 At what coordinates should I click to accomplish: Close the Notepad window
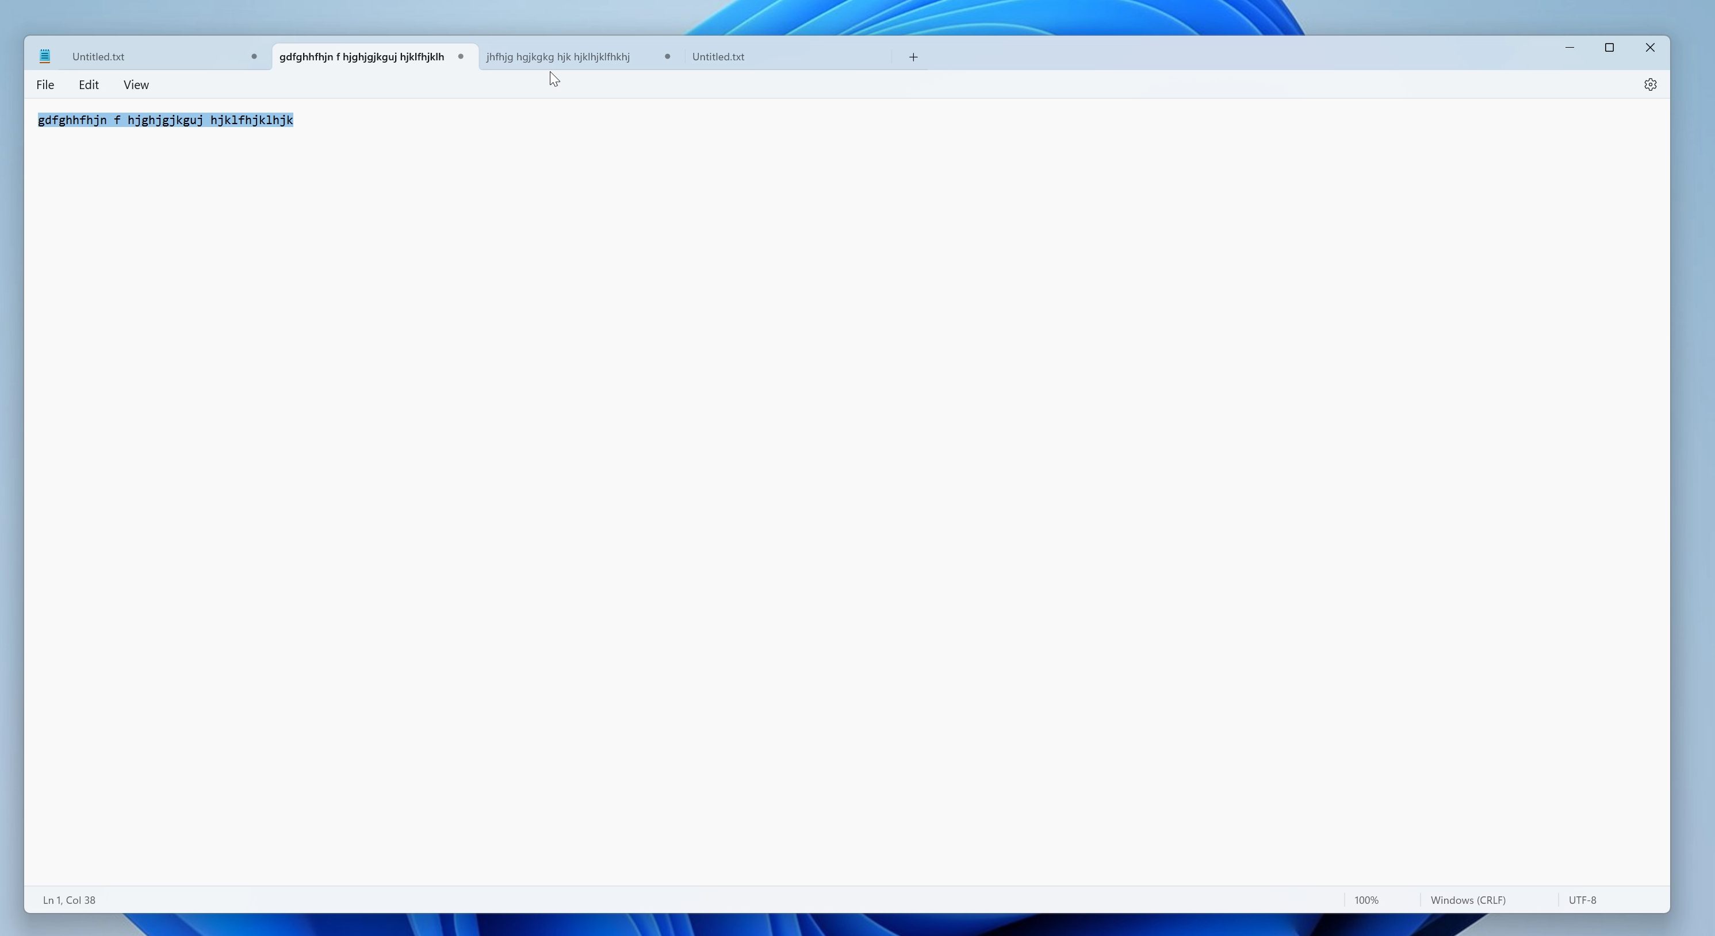click(x=1650, y=47)
